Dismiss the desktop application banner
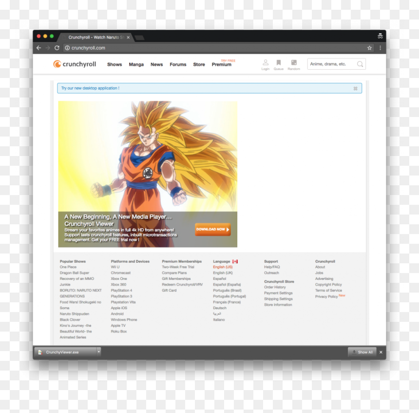 (x=355, y=88)
